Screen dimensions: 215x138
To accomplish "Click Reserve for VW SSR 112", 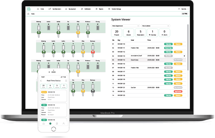I will (x=178, y=52).
